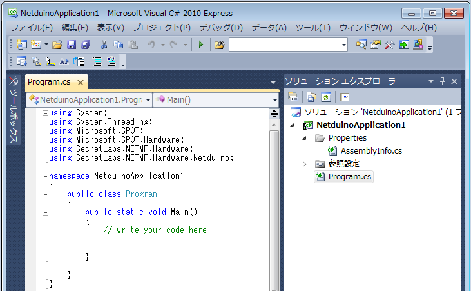Collapse the using directives region
This screenshot has height=291, width=471.
(x=45, y=113)
